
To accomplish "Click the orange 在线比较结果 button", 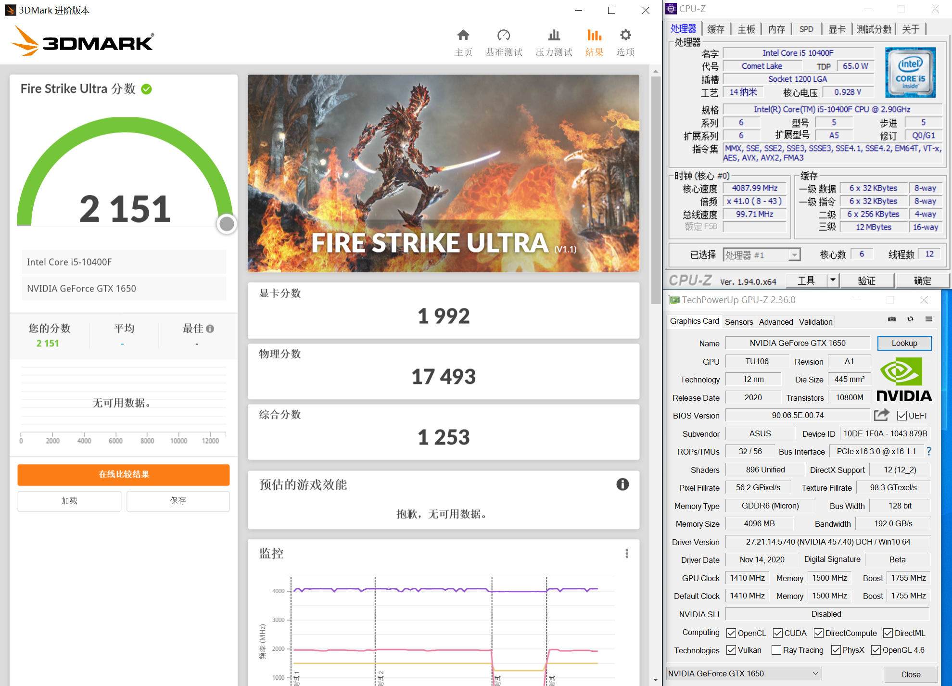I will pos(124,474).
